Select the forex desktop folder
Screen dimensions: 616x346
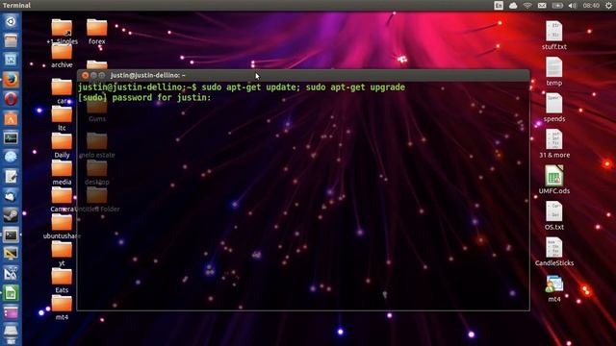click(96, 32)
